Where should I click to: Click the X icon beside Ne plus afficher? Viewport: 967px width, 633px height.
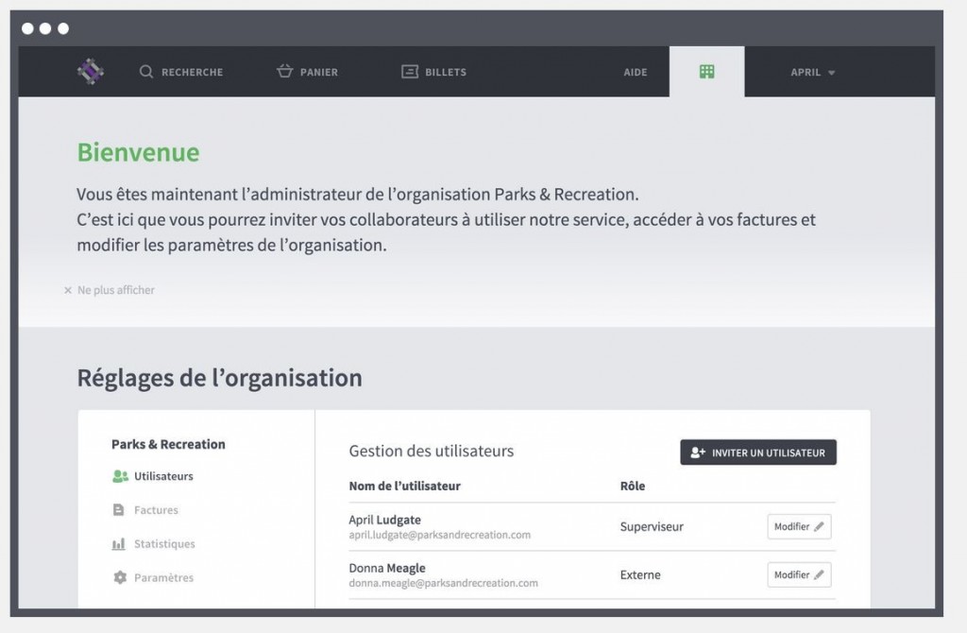click(68, 290)
